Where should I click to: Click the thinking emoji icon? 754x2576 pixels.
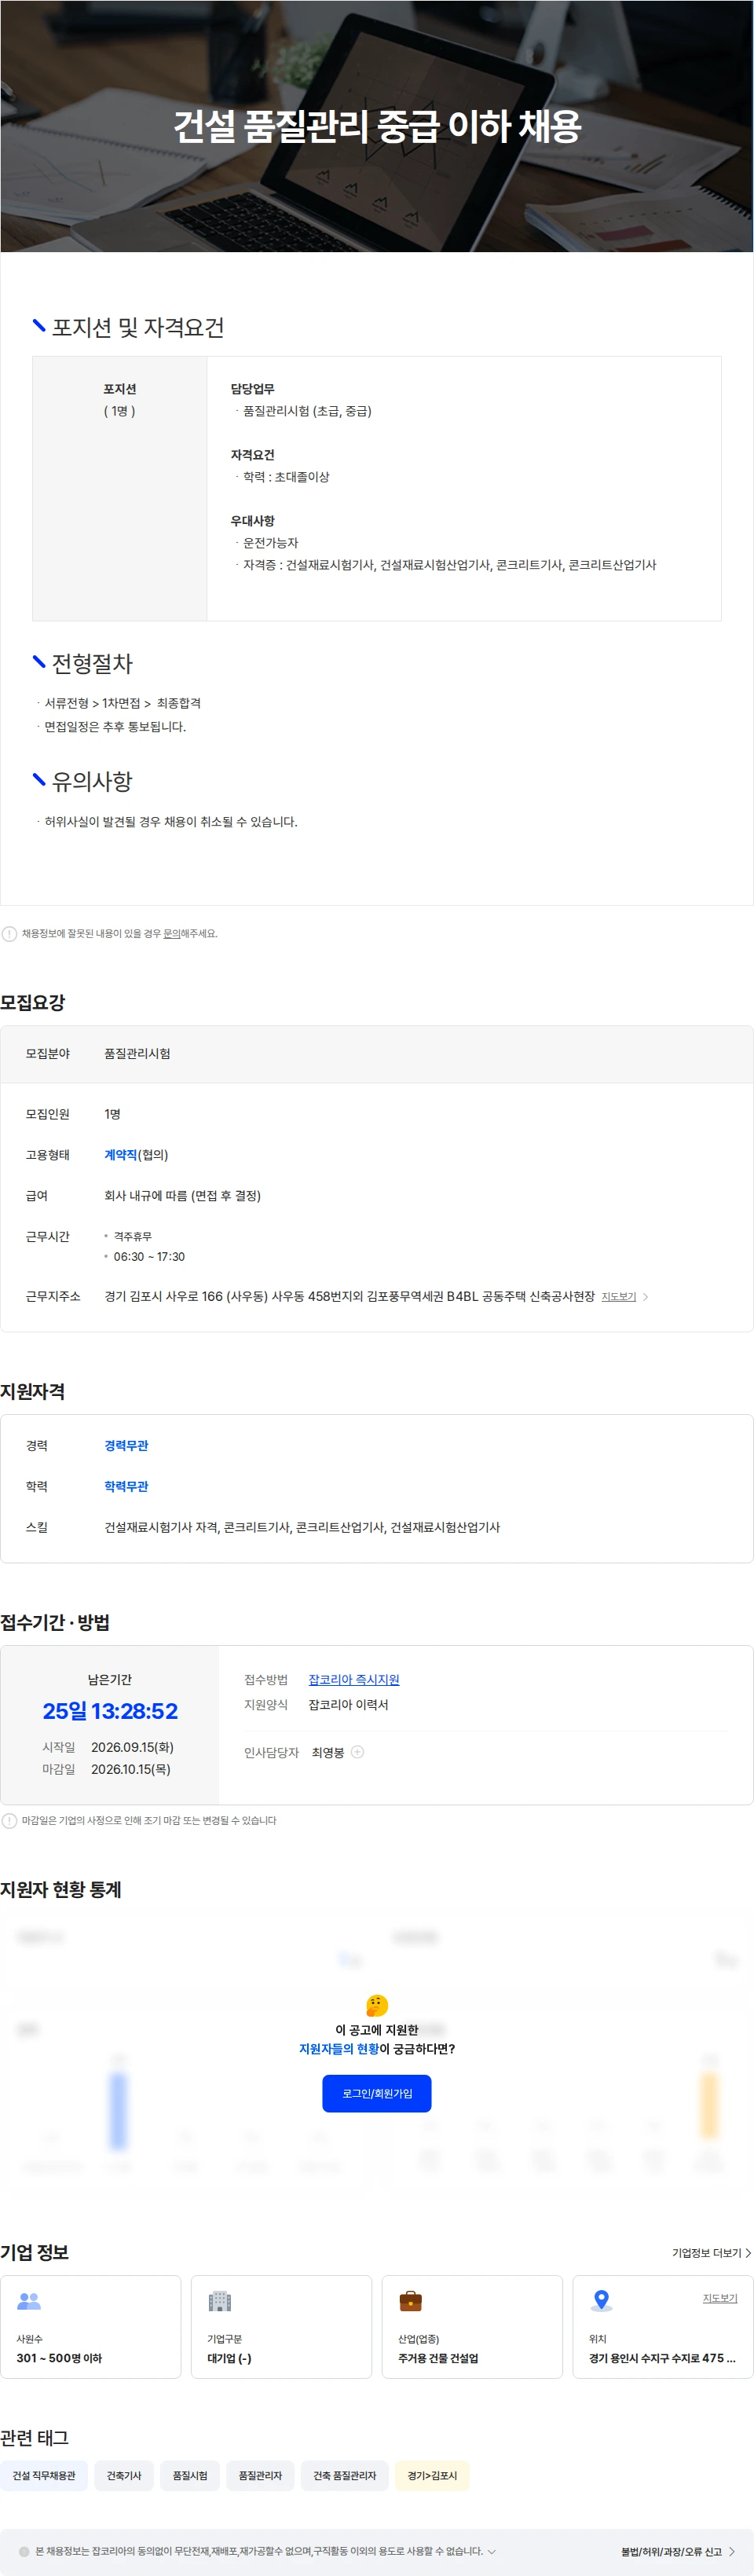(377, 2005)
